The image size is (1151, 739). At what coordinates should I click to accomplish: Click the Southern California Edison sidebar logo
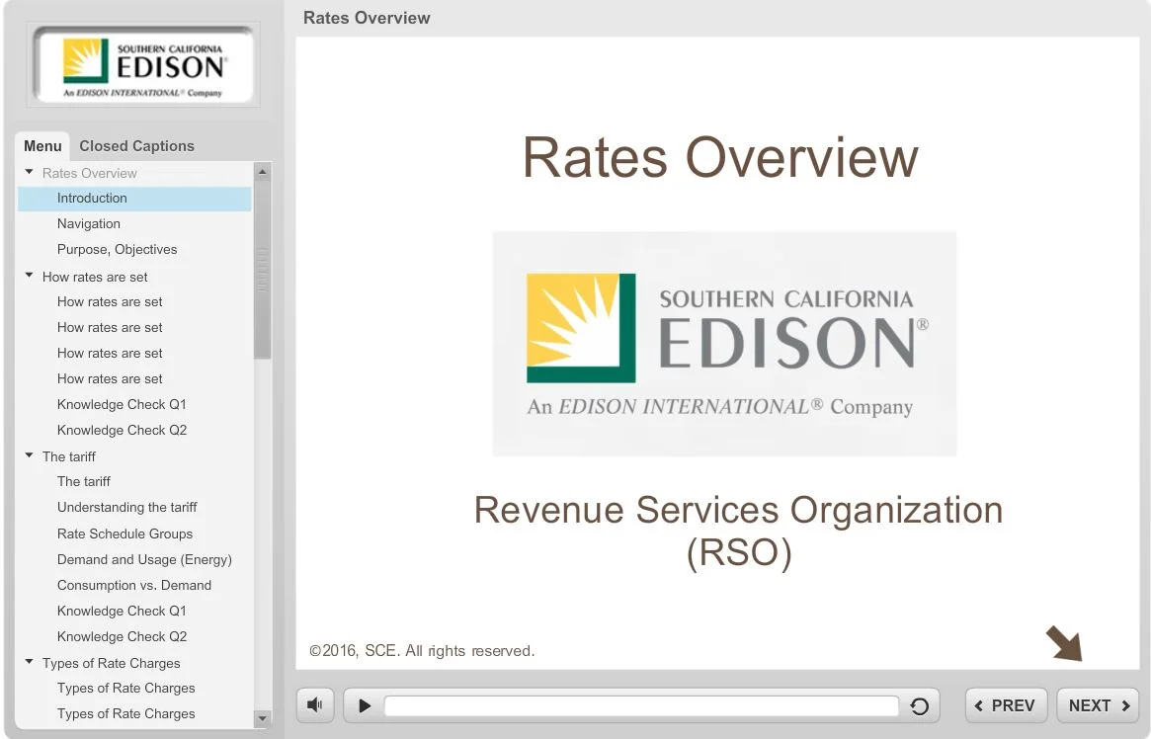tap(143, 67)
